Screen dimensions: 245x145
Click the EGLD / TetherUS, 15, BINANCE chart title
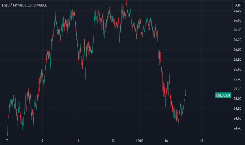point(24,5)
